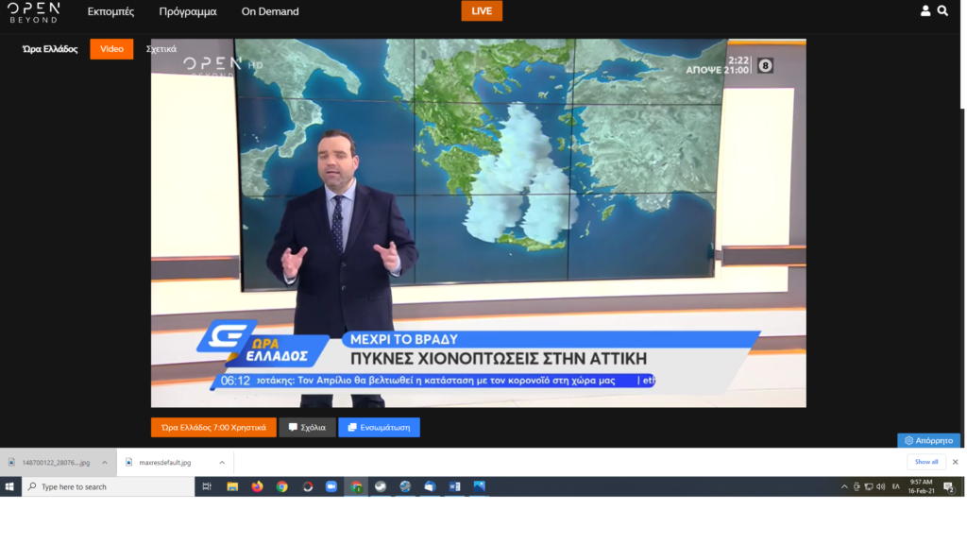This screenshot has height=544, width=967.
Task: Launch Chrome from the taskbar
Action: pos(281,486)
